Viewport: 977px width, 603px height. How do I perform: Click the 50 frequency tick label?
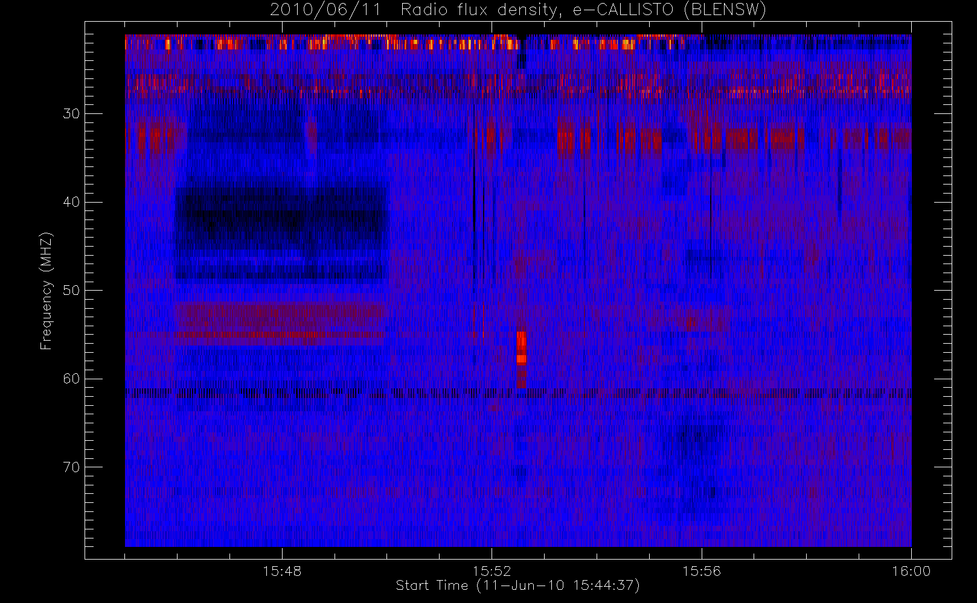(71, 290)
